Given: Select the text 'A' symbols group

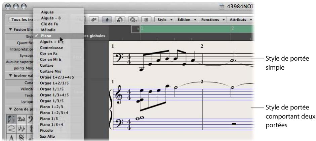Looking at the screenshot, I should [x=11, y=137].
